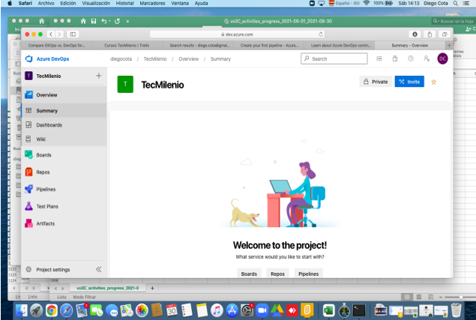Screen dimensions: 476x320
Task: Switch to Create your first pipeline tab
Action: tap(270, 45)
